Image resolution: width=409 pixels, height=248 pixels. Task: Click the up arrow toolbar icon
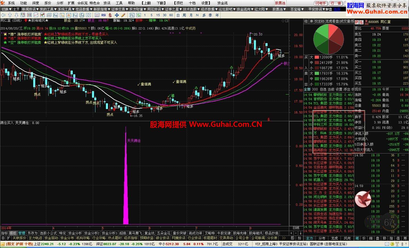click(x=10, y=15)
